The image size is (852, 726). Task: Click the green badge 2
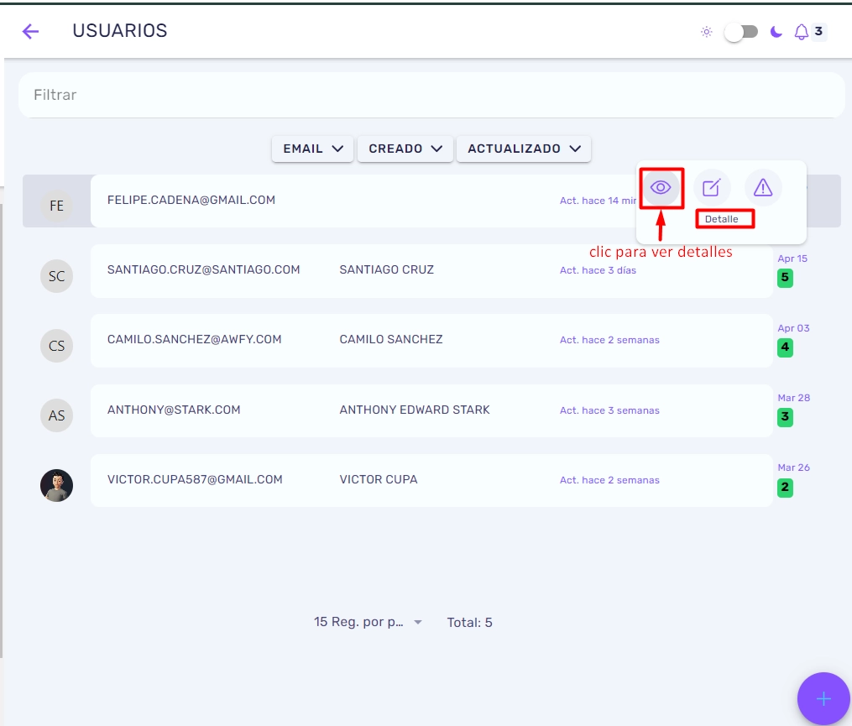(785, 487)
